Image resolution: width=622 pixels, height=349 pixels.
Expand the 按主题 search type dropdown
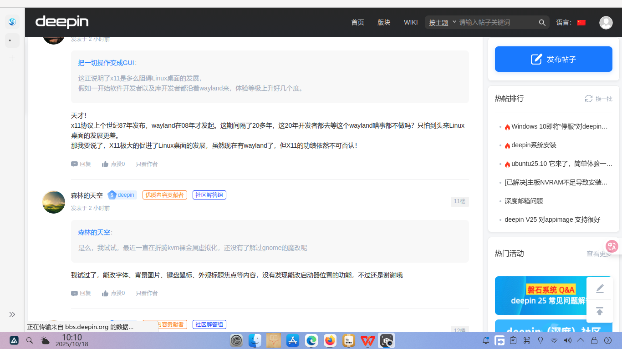pos(443,22)
